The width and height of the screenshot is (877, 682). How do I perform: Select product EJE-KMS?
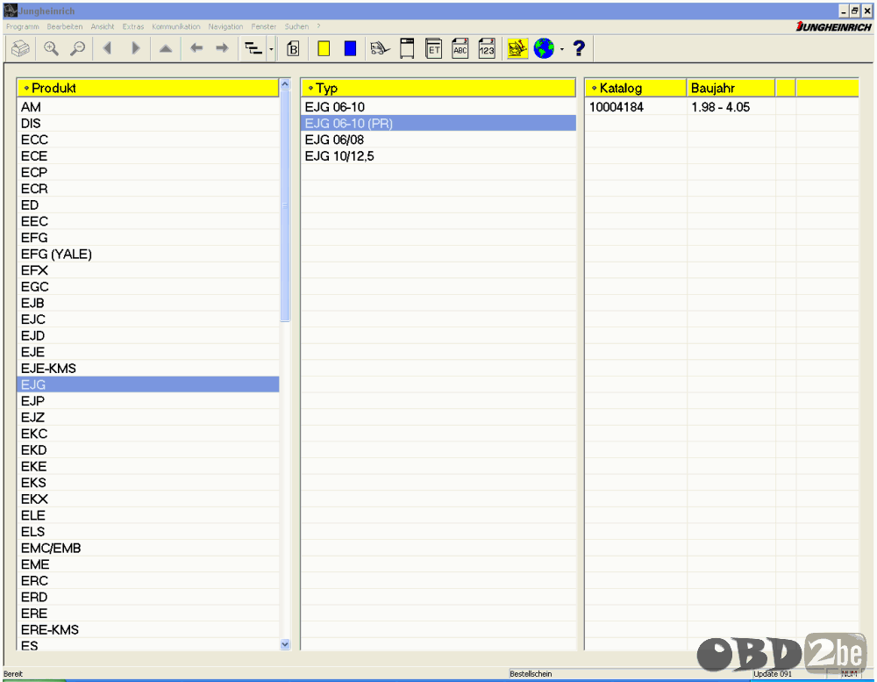(x=148, y=369)
